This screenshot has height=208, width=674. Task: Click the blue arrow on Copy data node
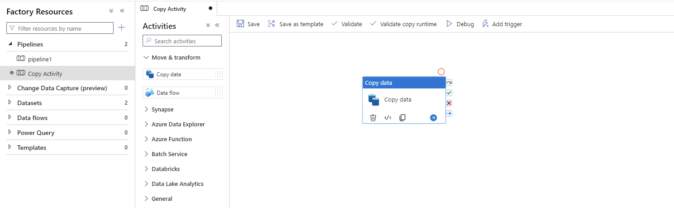[433, 118]
